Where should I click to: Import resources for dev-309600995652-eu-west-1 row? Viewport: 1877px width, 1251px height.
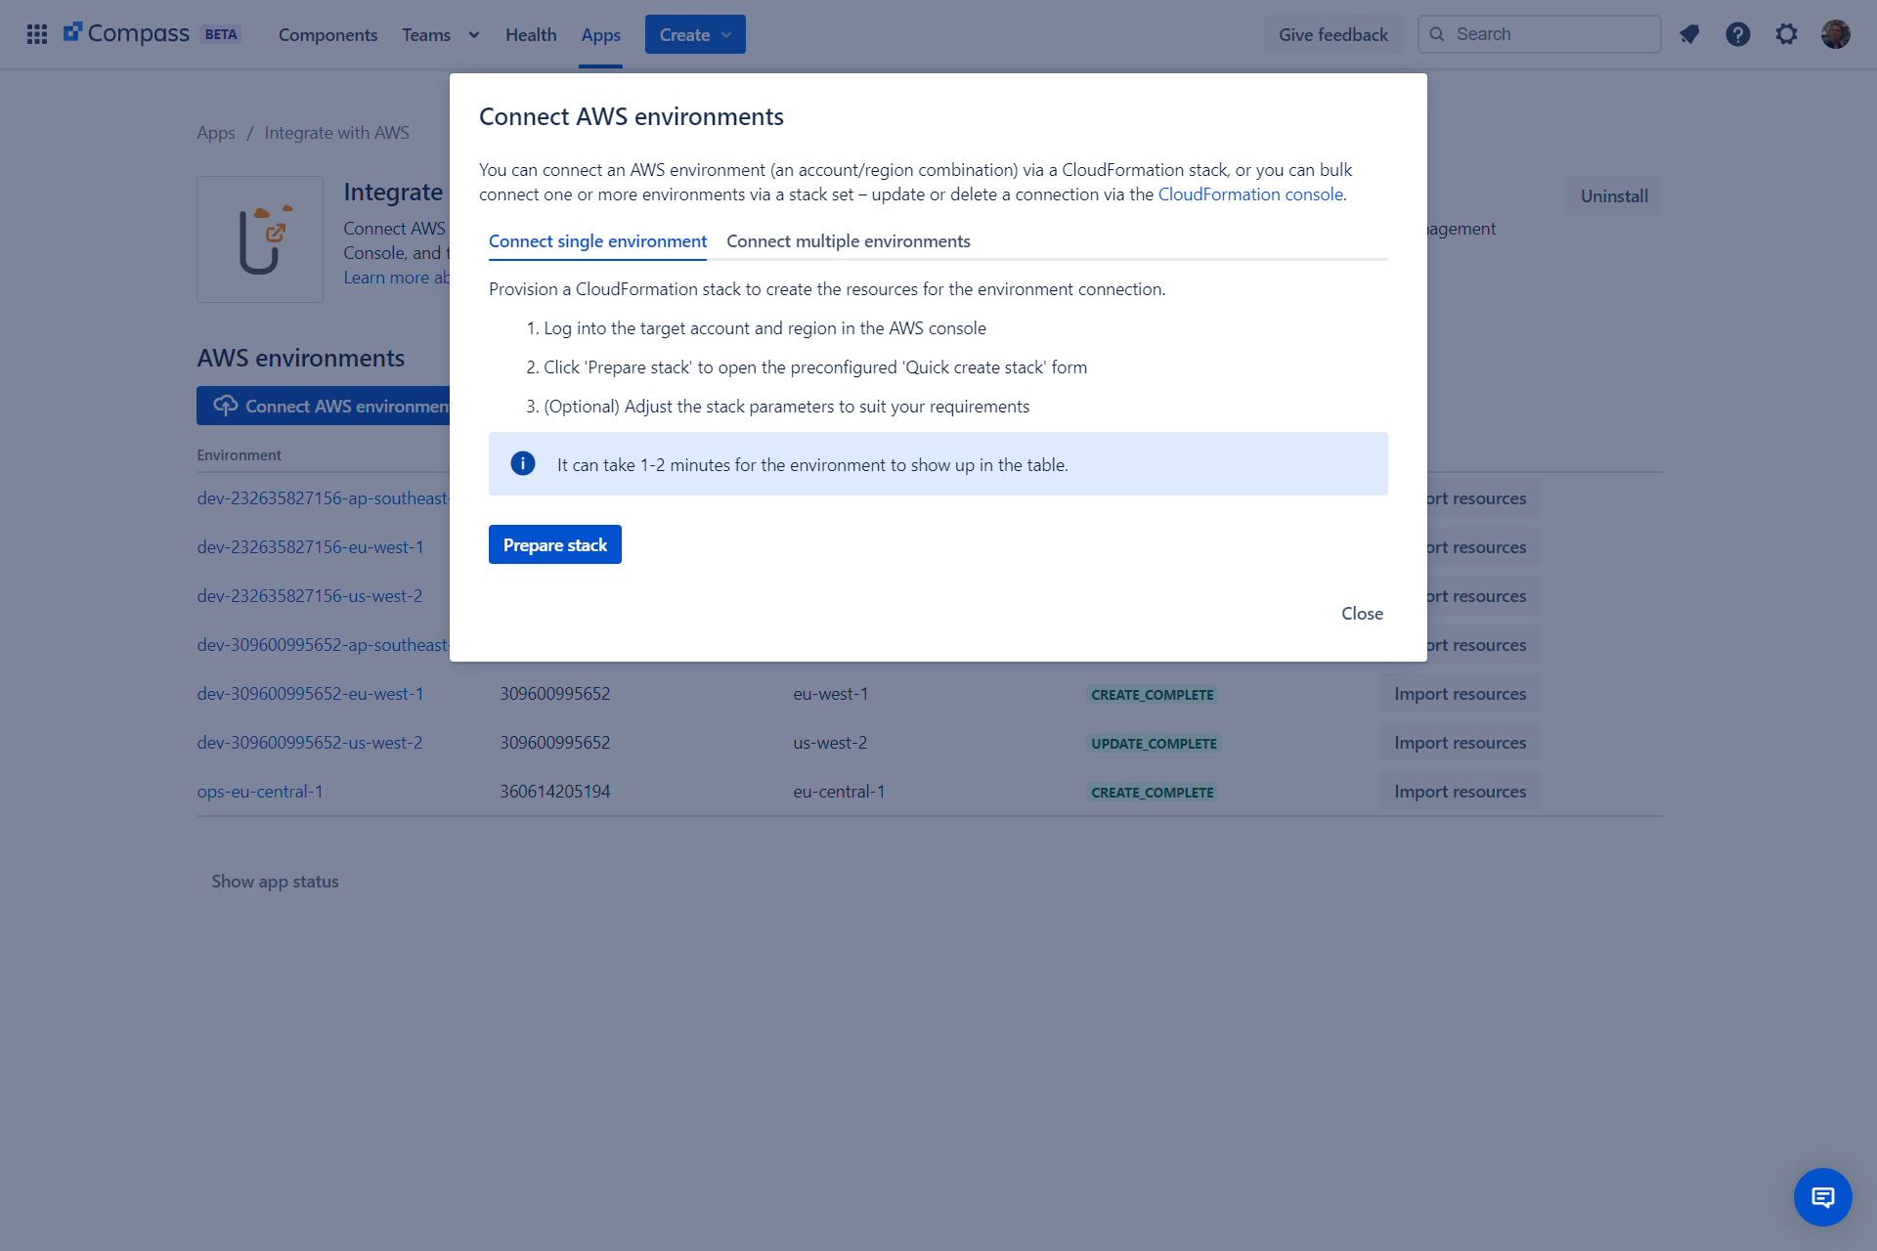pos(1460,693)
